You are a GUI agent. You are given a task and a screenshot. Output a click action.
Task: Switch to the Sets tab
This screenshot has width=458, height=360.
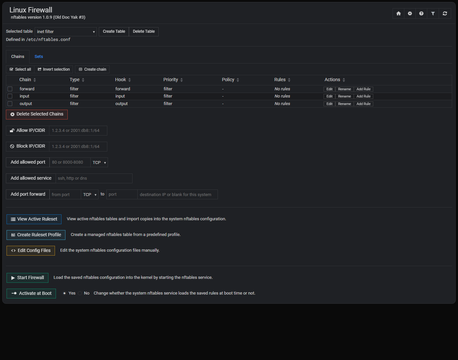click(39, 57)
